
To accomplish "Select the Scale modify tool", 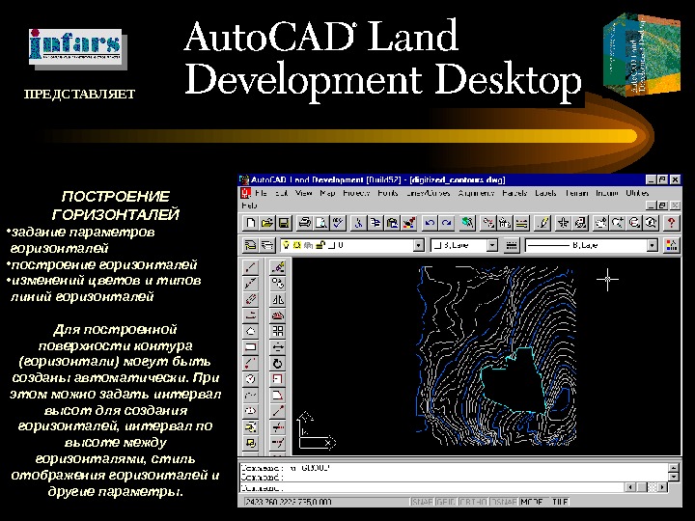I will click(x=278, y=379).
